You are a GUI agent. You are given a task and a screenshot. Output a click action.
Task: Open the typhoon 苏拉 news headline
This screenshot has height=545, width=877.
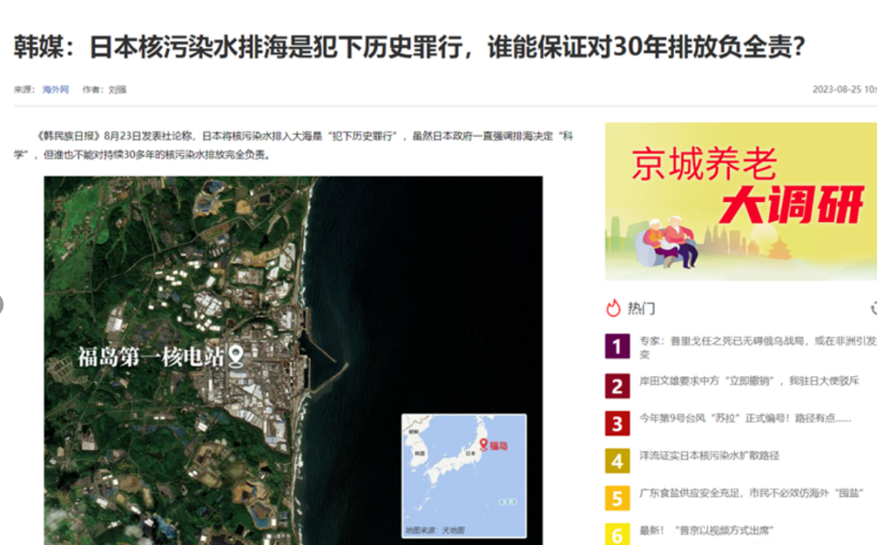pyautogui.click(x=744, y=418)
